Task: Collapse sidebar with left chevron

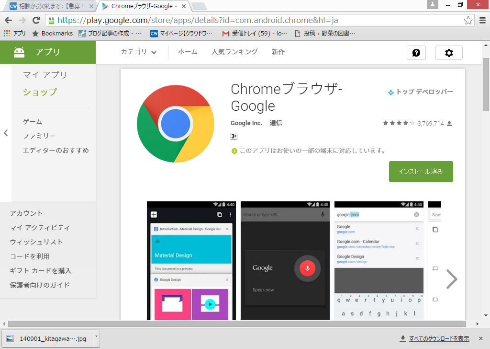Action: (x=6, y=133)
